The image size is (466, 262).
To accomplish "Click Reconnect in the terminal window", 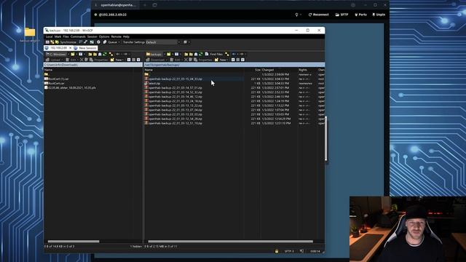I will (x=319, y=15).
